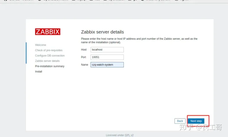Select the Install step in sidebar
Image resolution: width=228 pixels, height=137 pixels.
click(39, 72)
